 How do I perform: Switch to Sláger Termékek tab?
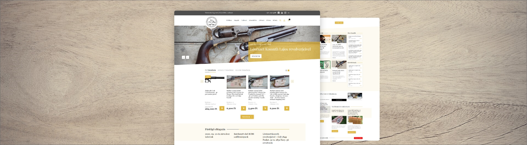click(243, 70)
